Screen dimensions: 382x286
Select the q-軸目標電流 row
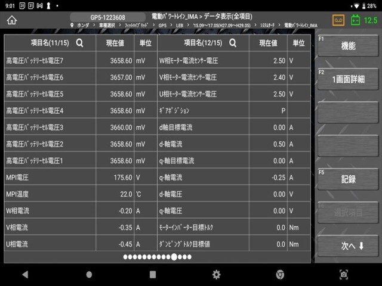(234, 161)
